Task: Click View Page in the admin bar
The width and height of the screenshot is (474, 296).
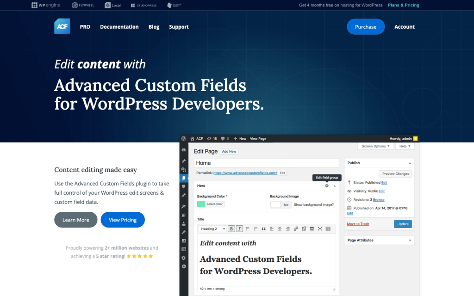Action: pyautogui.click(x=258, y=139)
